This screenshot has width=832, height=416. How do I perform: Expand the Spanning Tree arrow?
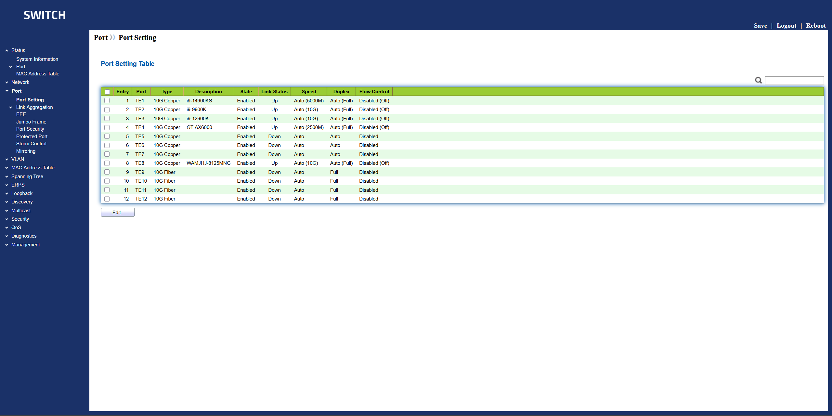[6, 177]
